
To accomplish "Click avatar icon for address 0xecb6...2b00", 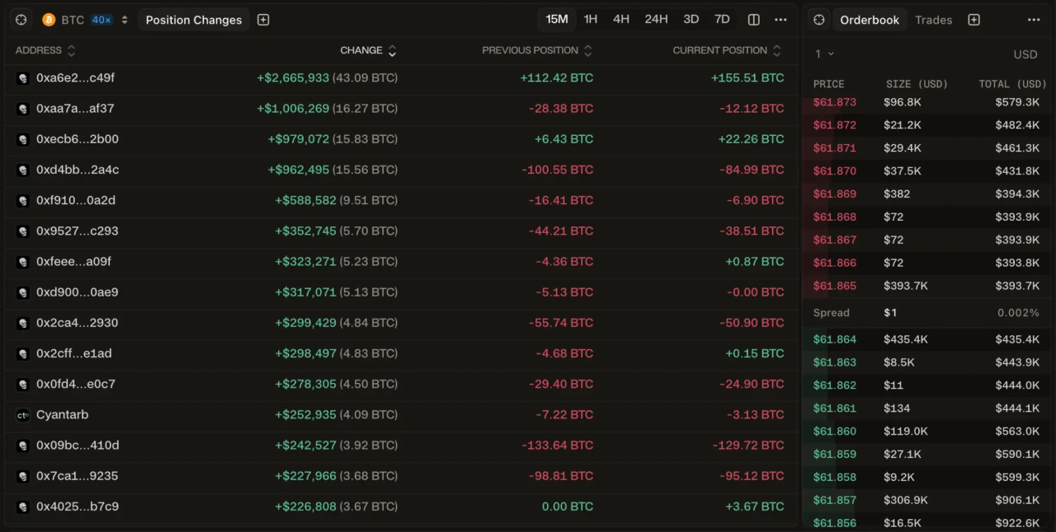I will (23, 139).
